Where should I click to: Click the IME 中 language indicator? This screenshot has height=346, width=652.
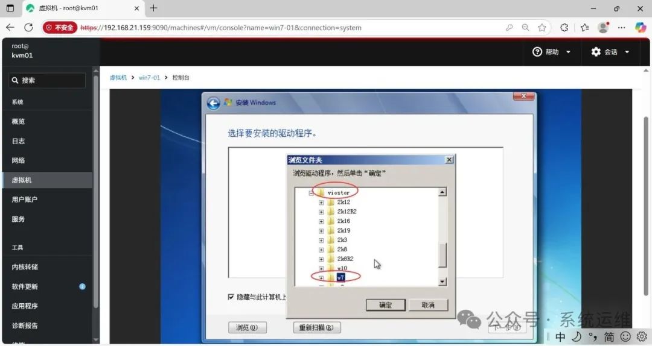click(x=560, y=337)
